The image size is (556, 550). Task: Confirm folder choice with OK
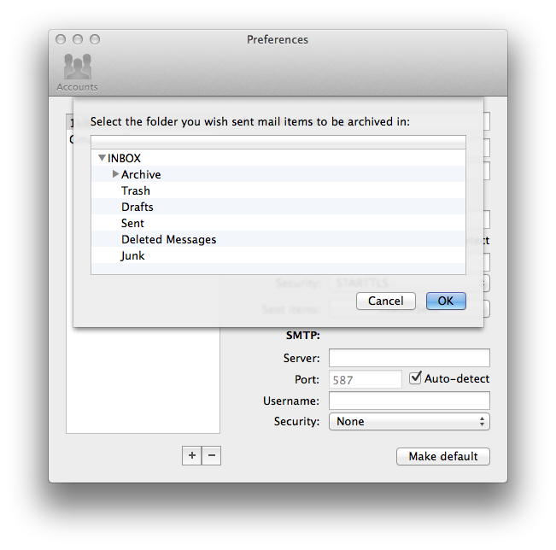click(x=446, y=301)
